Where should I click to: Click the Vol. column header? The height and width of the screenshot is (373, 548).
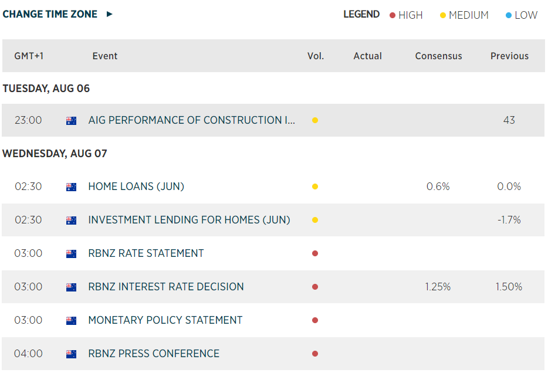pyautogui.click(x=316, y=56)
